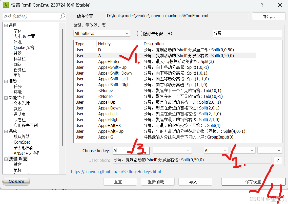Viewport: 288px width, 204px height.
Task: Open 任务栏 settings page
Action: 19,70
